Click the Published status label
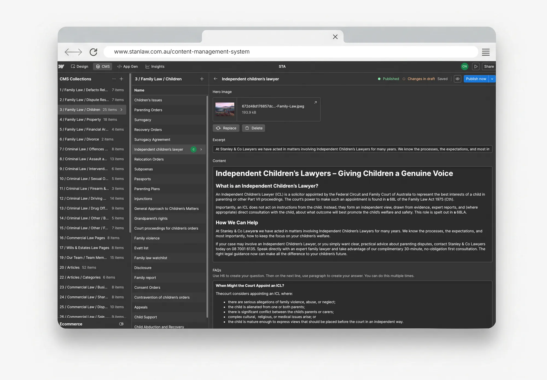 point(391,79)
